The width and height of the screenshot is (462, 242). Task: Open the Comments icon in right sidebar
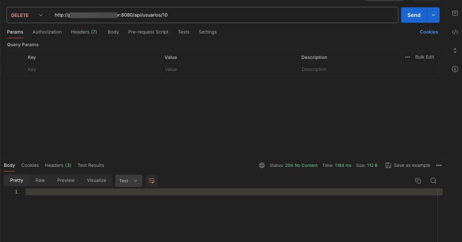455,13
